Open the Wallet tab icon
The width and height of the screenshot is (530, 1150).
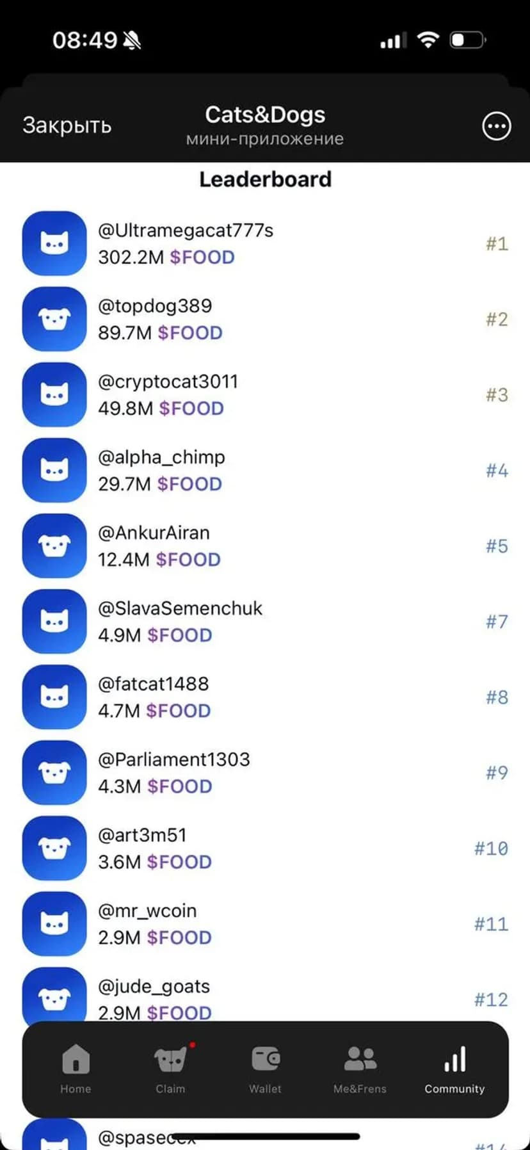point(265,1059)
